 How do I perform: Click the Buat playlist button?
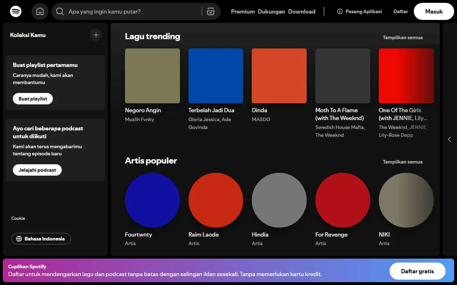[x=33, y=99]
